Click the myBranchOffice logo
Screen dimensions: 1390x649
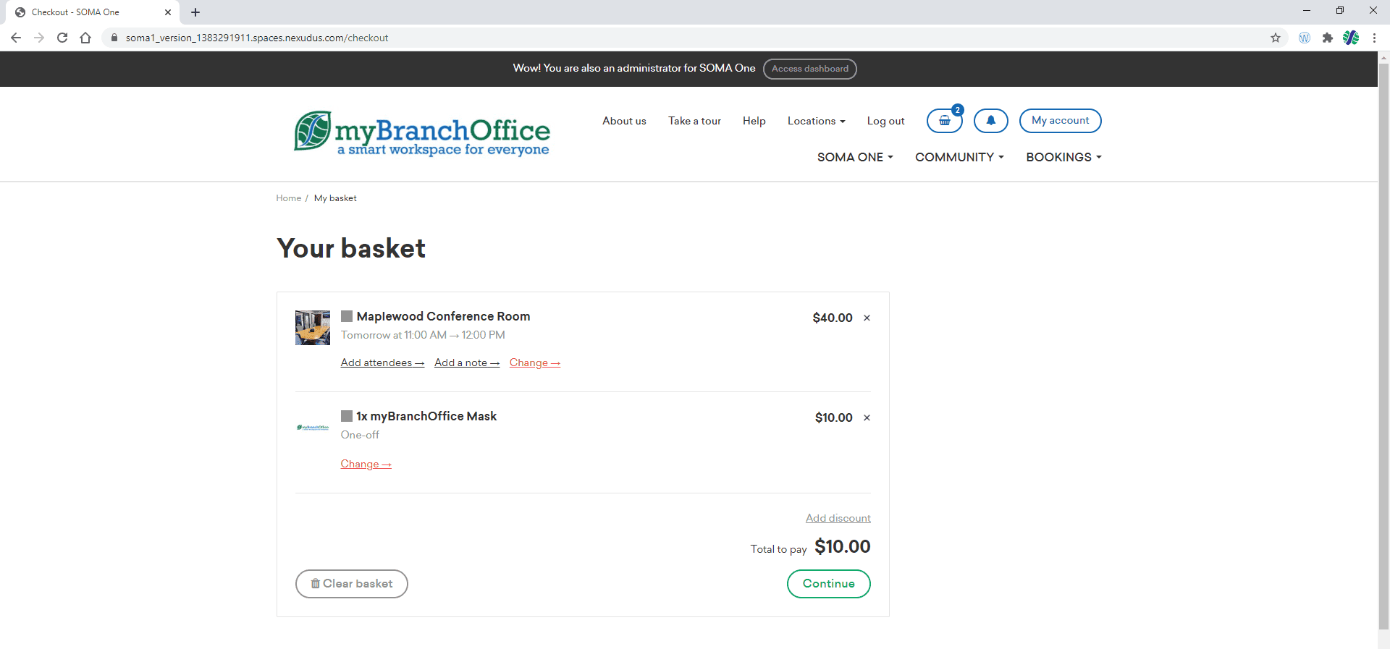pos(422,133)
